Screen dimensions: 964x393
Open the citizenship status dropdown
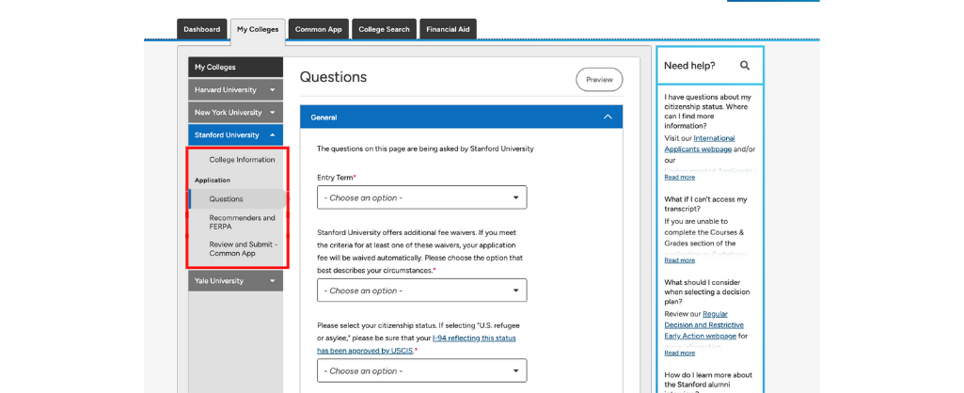click(421, 370)
